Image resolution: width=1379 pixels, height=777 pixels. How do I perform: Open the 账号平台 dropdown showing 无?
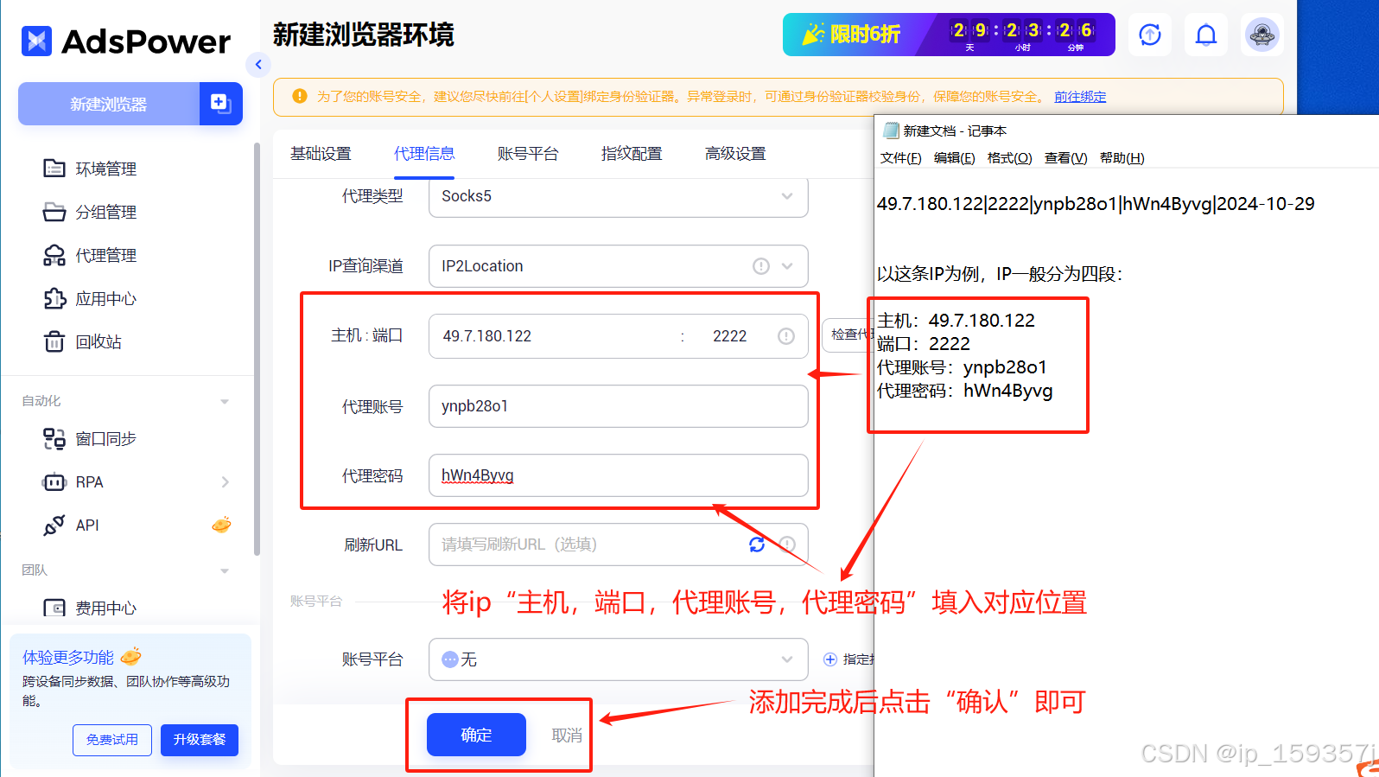pyautogui.click(x=619, y=659)
